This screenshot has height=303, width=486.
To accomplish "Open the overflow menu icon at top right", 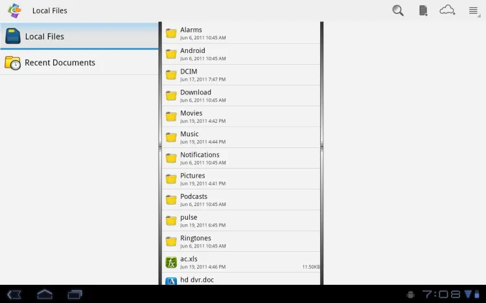I will click(473, 10).
